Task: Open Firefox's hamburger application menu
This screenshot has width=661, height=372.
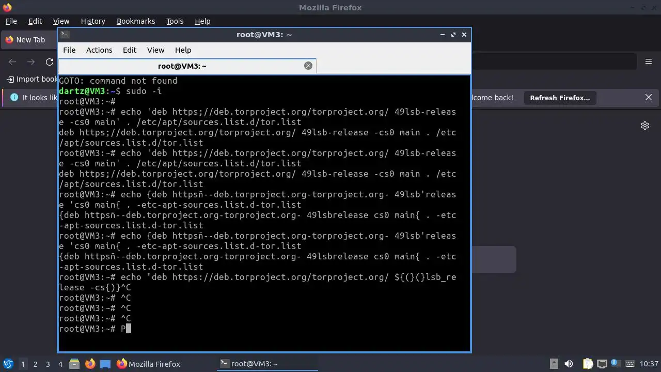Action: point(649,61)
